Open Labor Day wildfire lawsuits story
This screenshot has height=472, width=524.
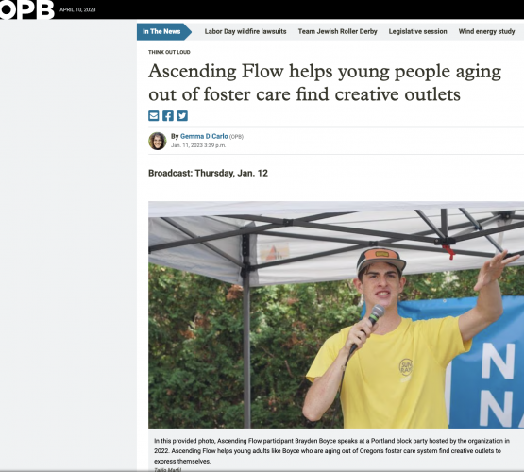coord(245,31)
